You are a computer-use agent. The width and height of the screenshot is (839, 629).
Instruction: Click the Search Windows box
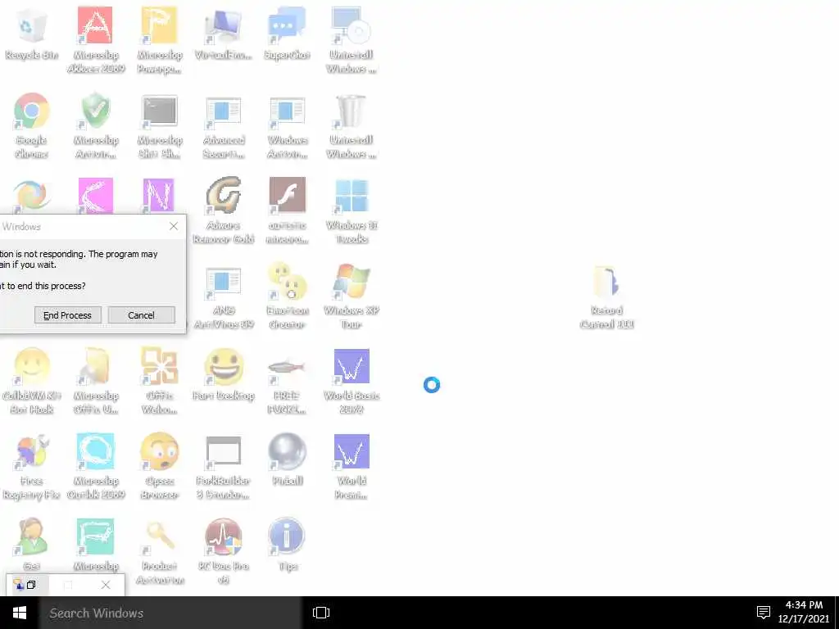[x=170, y=613]
